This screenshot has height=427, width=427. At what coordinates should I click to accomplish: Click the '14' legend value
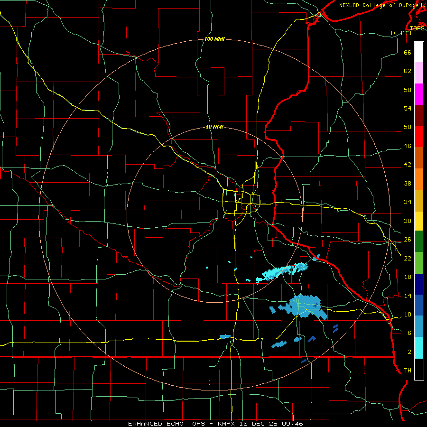408,296
